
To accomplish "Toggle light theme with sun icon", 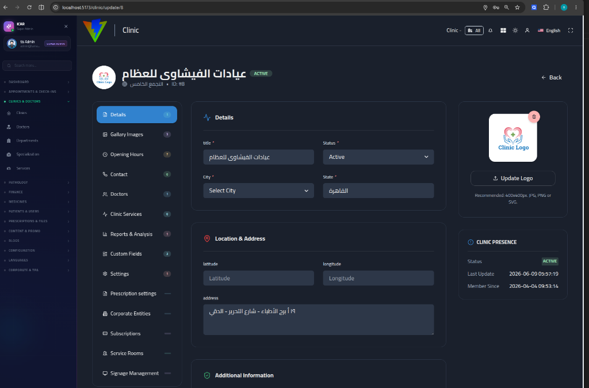I will click(515, 31).
